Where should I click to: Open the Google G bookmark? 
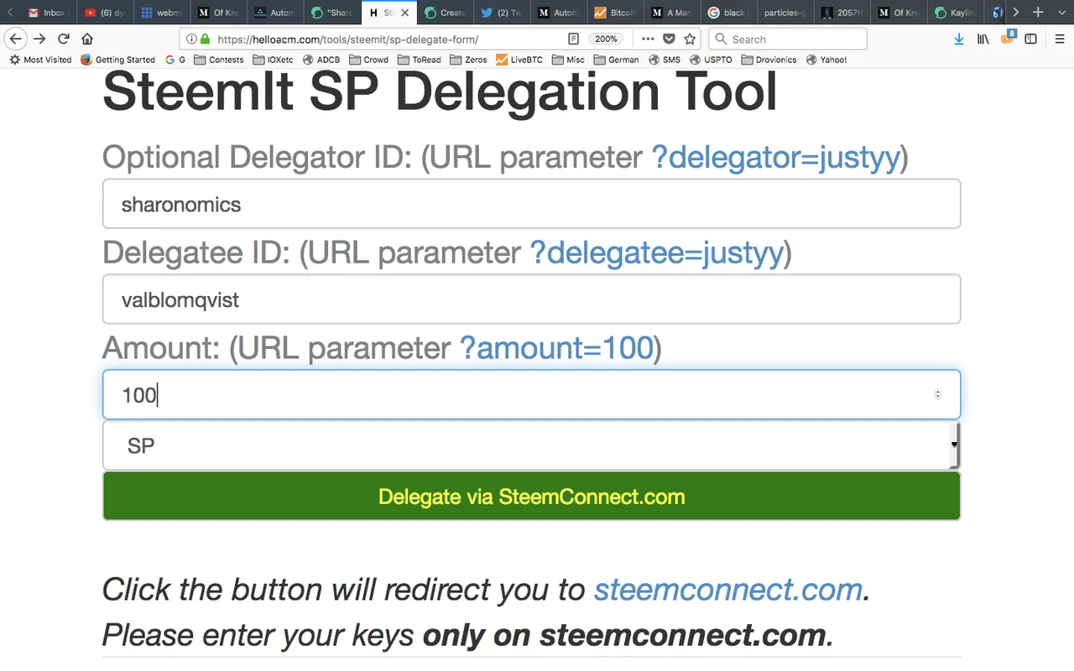(175, 60)
